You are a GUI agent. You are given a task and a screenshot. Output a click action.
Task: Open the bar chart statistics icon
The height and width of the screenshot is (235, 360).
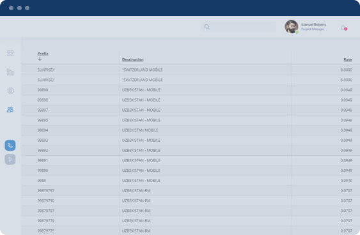pos(10,72)
